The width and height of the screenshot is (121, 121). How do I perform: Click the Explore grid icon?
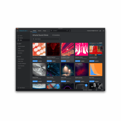point(18,38)
